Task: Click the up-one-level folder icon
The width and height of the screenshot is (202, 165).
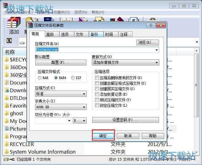Action: pyautogui.click(x=10, y=41)
